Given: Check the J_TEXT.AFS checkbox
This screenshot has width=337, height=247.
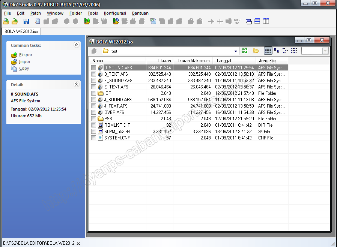Looking at the screenshot, I should point(93,106).
